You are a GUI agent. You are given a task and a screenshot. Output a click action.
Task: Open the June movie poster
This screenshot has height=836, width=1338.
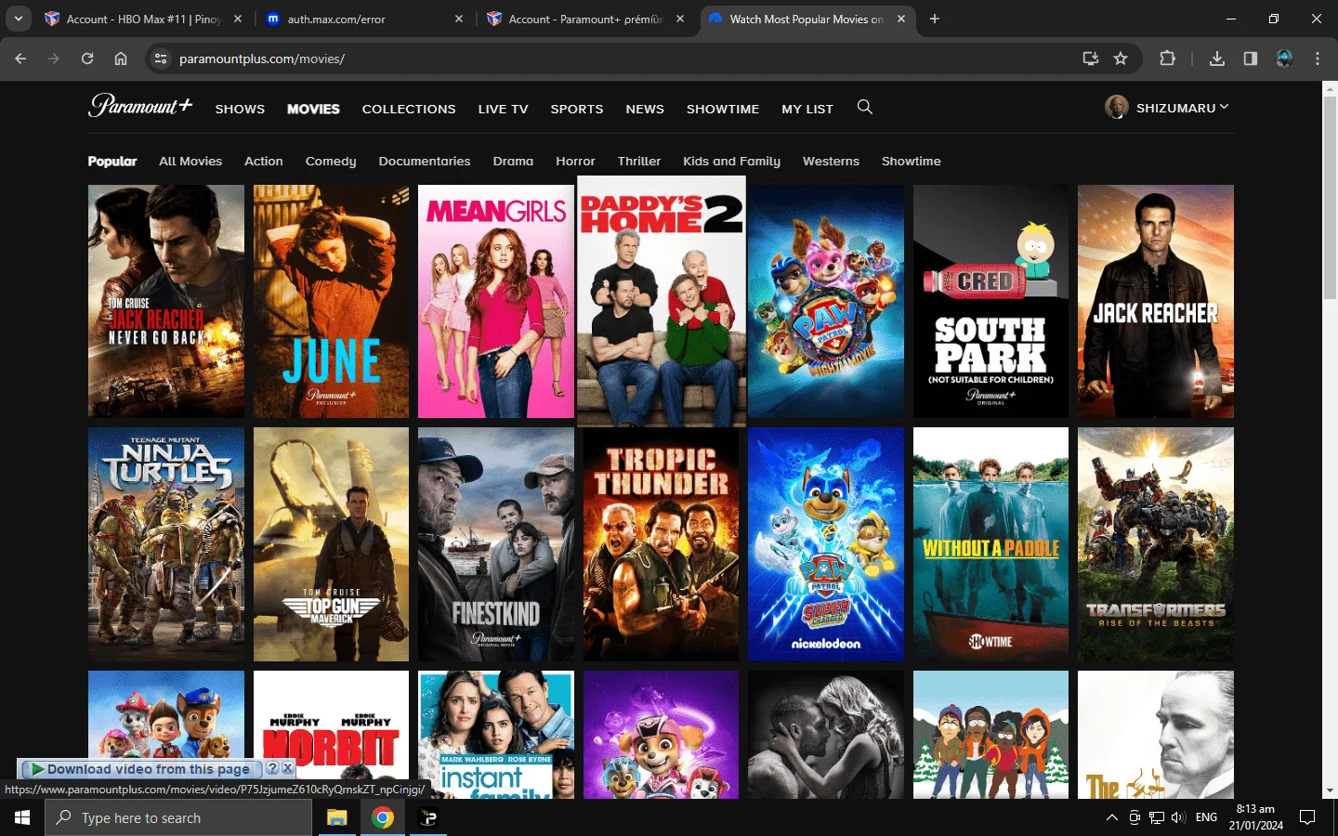pyautogui.click(x=331, y=301)
